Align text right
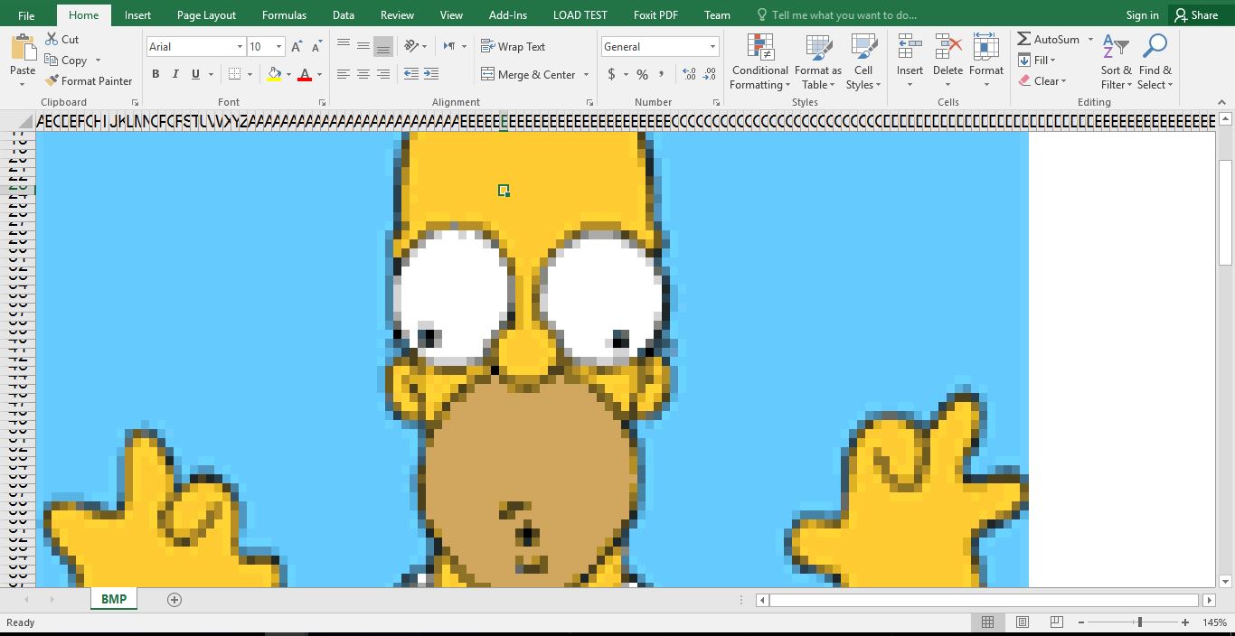Screen dimensions: 1235x636 tap(383, 74)
